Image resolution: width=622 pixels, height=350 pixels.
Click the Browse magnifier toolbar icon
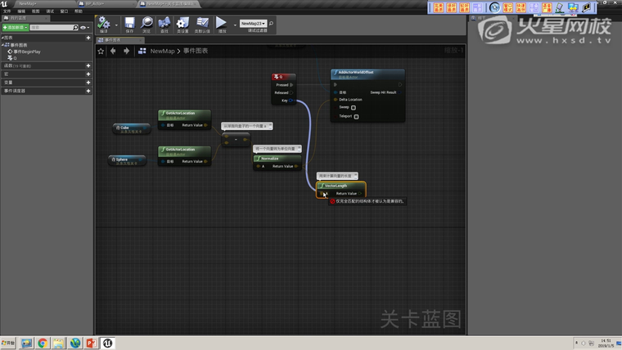click(146, 24)
